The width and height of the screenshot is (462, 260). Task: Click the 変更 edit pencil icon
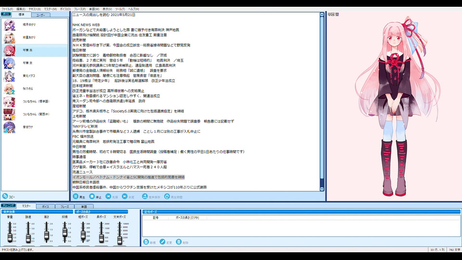click(162, 242)
